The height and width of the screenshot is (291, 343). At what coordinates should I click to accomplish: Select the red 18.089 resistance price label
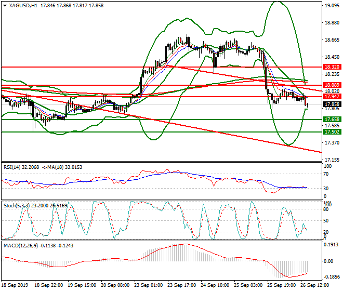(332, 85)
